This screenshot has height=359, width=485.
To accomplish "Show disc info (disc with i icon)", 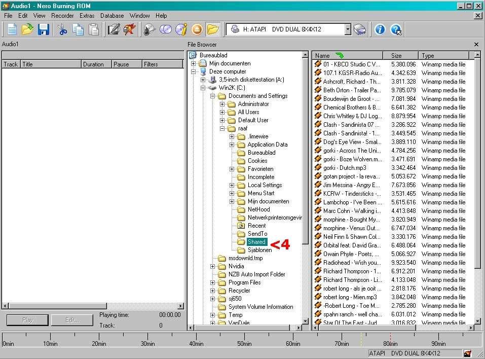I will point(181,30).
